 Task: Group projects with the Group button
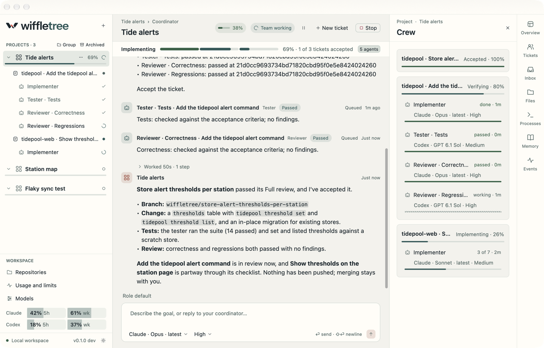[x=66, y=45]
